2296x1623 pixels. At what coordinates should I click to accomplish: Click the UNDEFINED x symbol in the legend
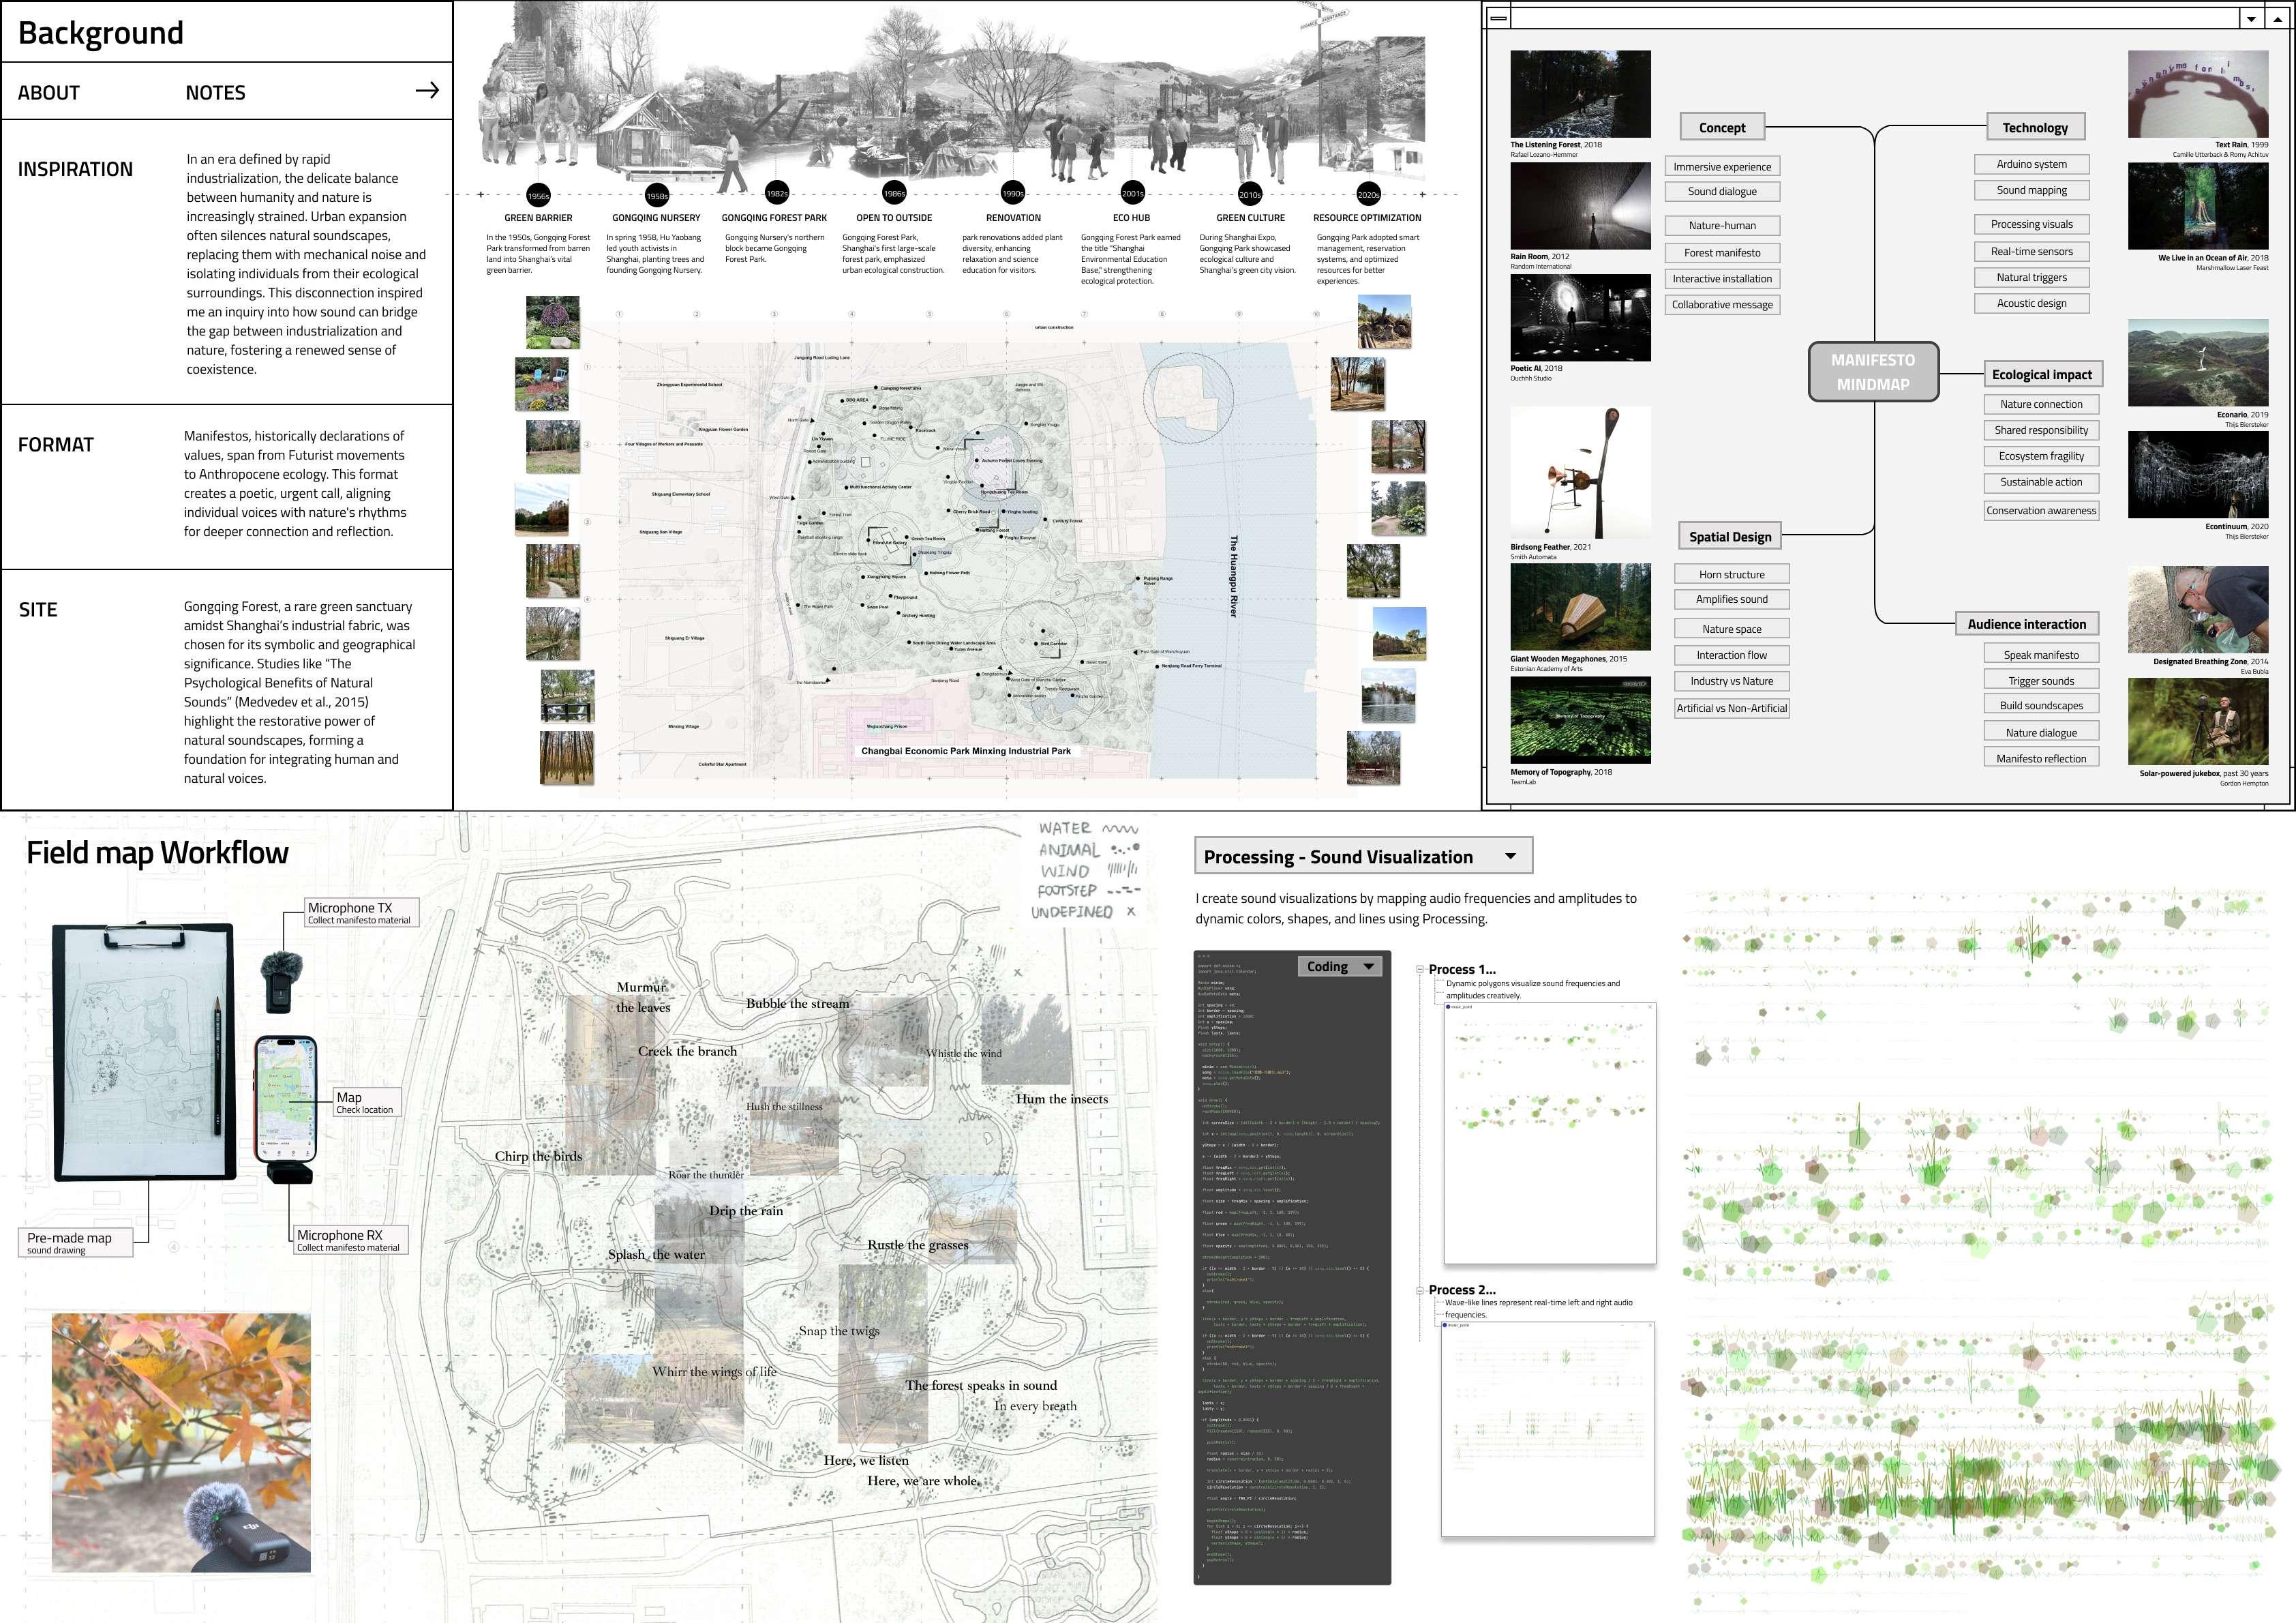point(1131,912)
